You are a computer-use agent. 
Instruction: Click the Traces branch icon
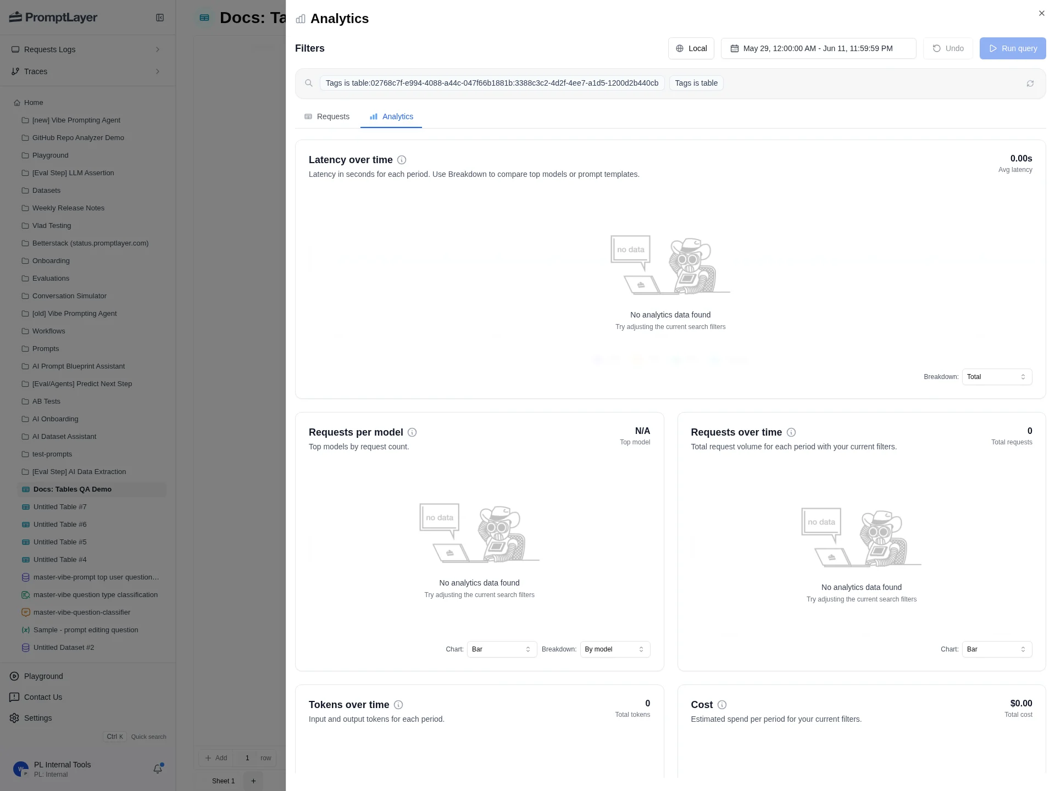pyautogui.click(x=15, y=71)
